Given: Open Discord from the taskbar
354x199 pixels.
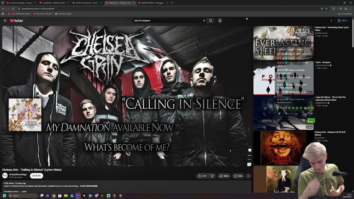Looking at the screenshot, I should [x=96, y=196].
